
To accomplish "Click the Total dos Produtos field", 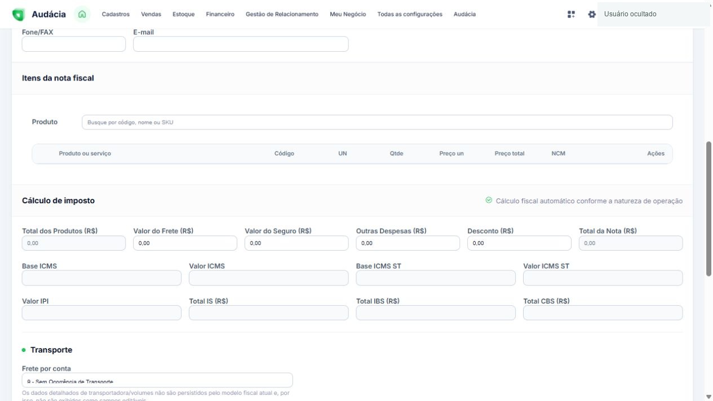I will [74, 243].
